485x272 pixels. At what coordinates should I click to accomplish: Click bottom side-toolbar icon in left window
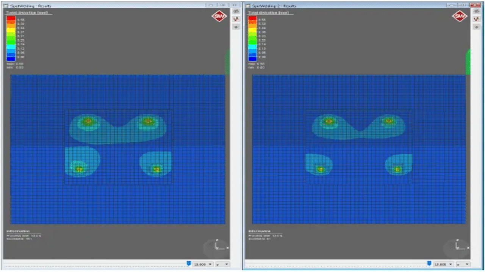236,27
